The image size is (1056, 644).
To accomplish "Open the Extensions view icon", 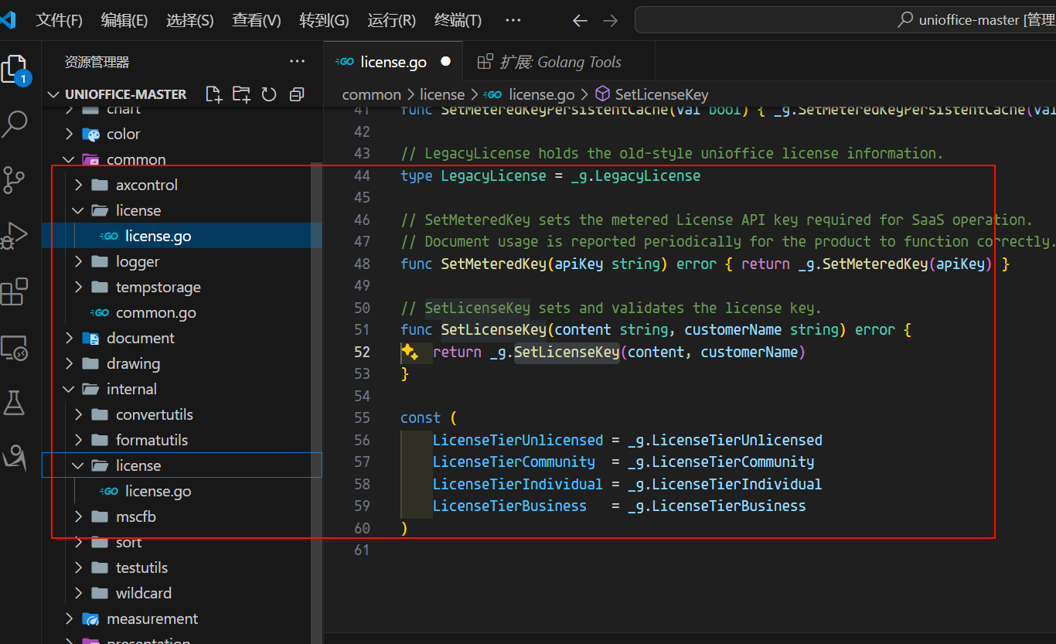I will (x=15, y=291).
